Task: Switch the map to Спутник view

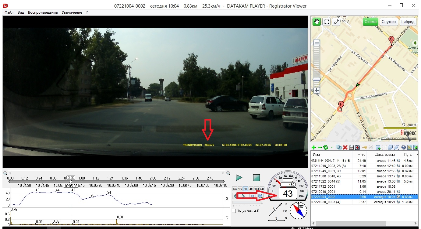Action: [389, 22]
